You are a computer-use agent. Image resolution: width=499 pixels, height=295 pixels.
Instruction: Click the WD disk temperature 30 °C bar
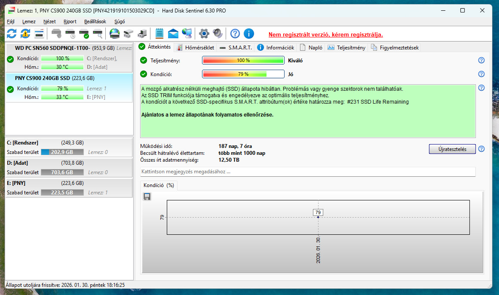pos(62,67)
